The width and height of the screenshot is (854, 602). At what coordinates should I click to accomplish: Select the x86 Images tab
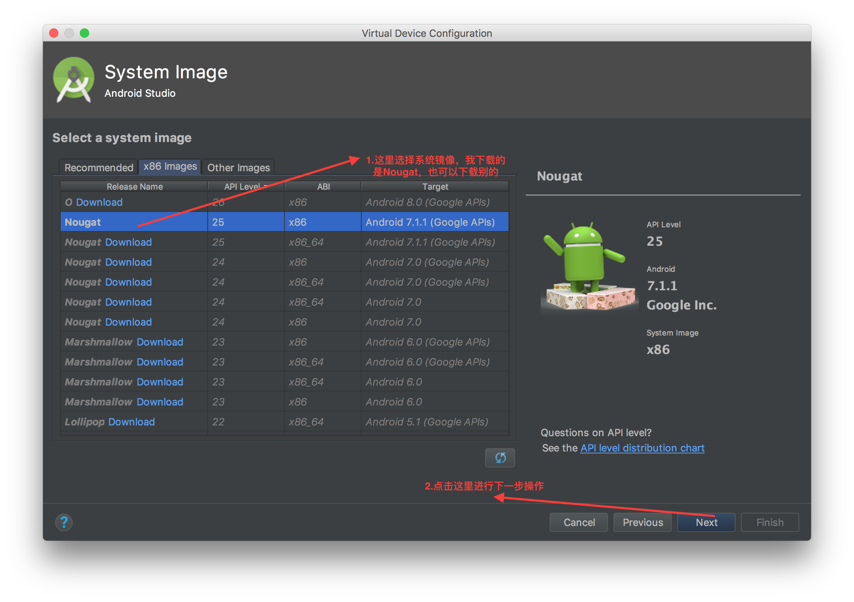[170, 167]
